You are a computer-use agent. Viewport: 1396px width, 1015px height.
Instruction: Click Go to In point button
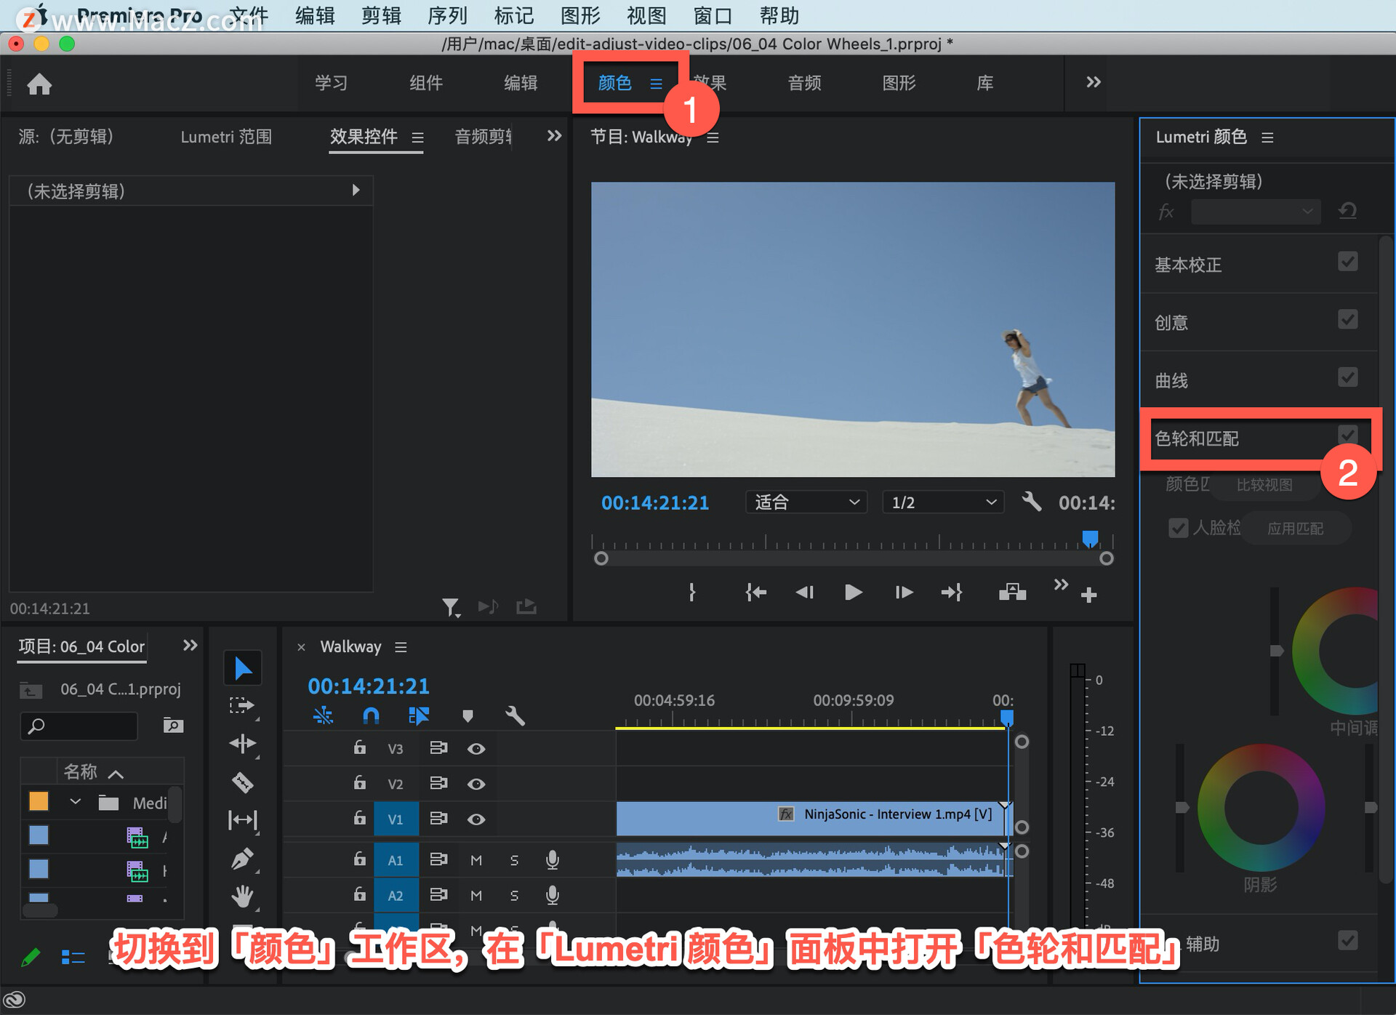(x=756, y=593)
